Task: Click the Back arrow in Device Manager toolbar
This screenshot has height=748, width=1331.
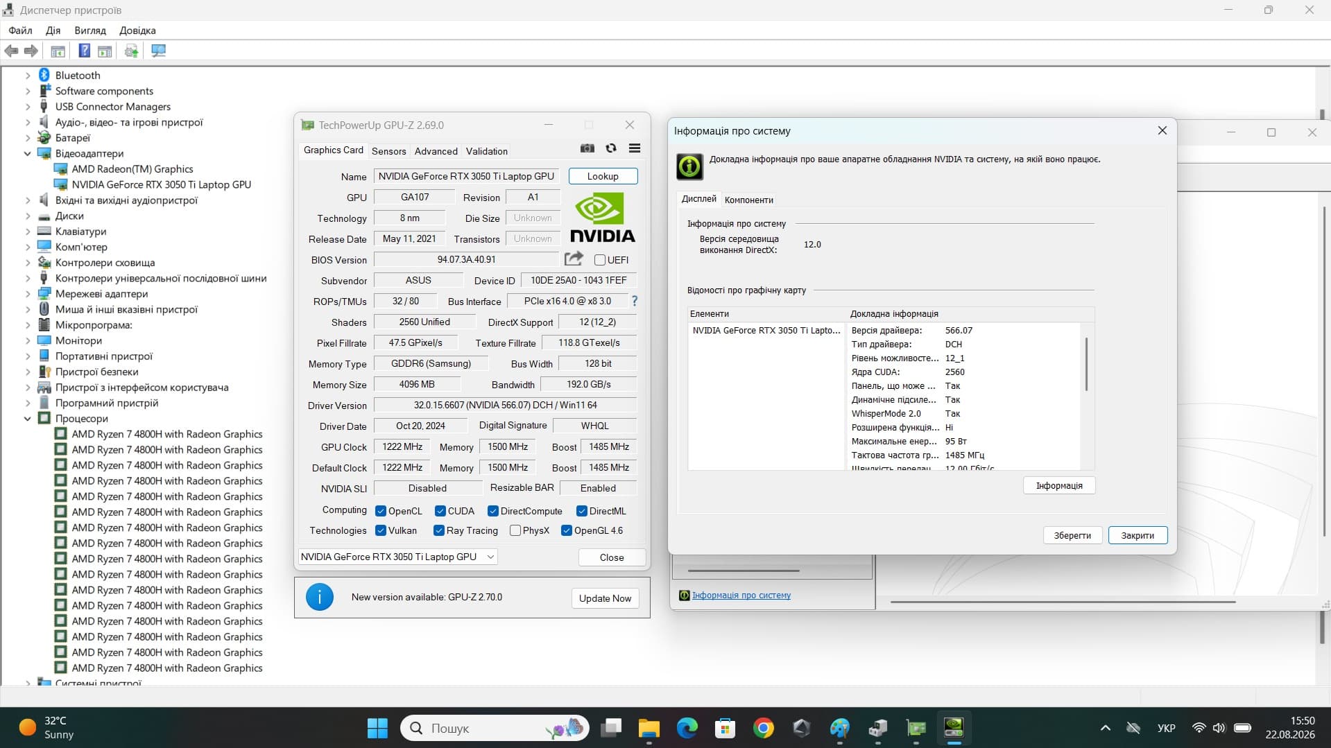Action: pyautogui.click(x=11, y=51)
